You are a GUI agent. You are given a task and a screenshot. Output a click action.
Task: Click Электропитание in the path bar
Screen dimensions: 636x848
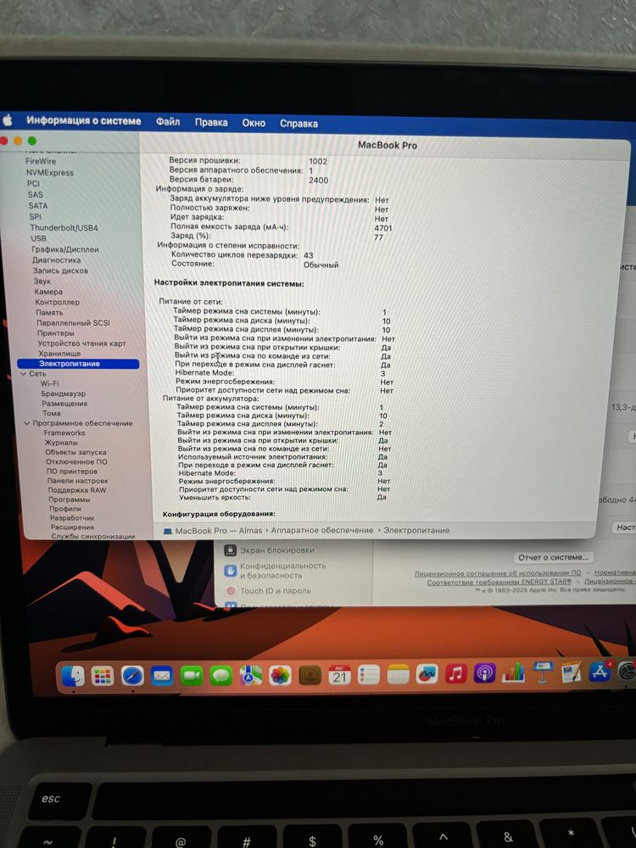tap(416, 531)
